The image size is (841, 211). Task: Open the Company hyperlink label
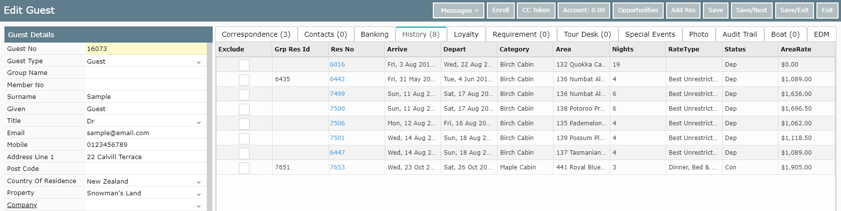click(x=22, y=205)
